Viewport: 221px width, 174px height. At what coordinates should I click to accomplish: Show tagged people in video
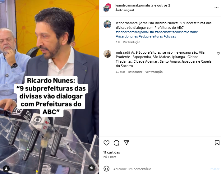(x=6, y=169)
